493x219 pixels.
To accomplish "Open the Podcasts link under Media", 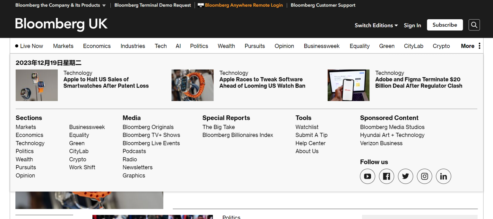I will [134, 151].
